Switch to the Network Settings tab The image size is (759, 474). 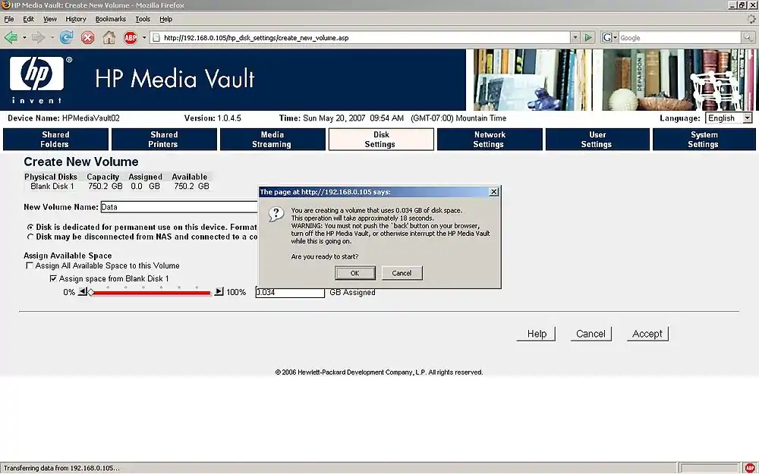[490, 140]
